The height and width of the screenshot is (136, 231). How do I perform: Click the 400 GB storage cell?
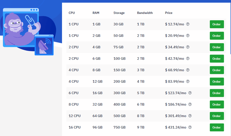120,105
